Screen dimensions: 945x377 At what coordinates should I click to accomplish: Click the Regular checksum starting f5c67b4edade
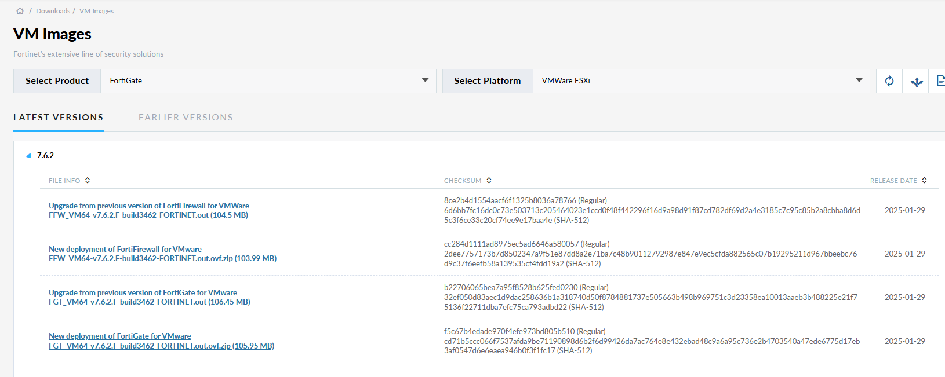point(525,332)
